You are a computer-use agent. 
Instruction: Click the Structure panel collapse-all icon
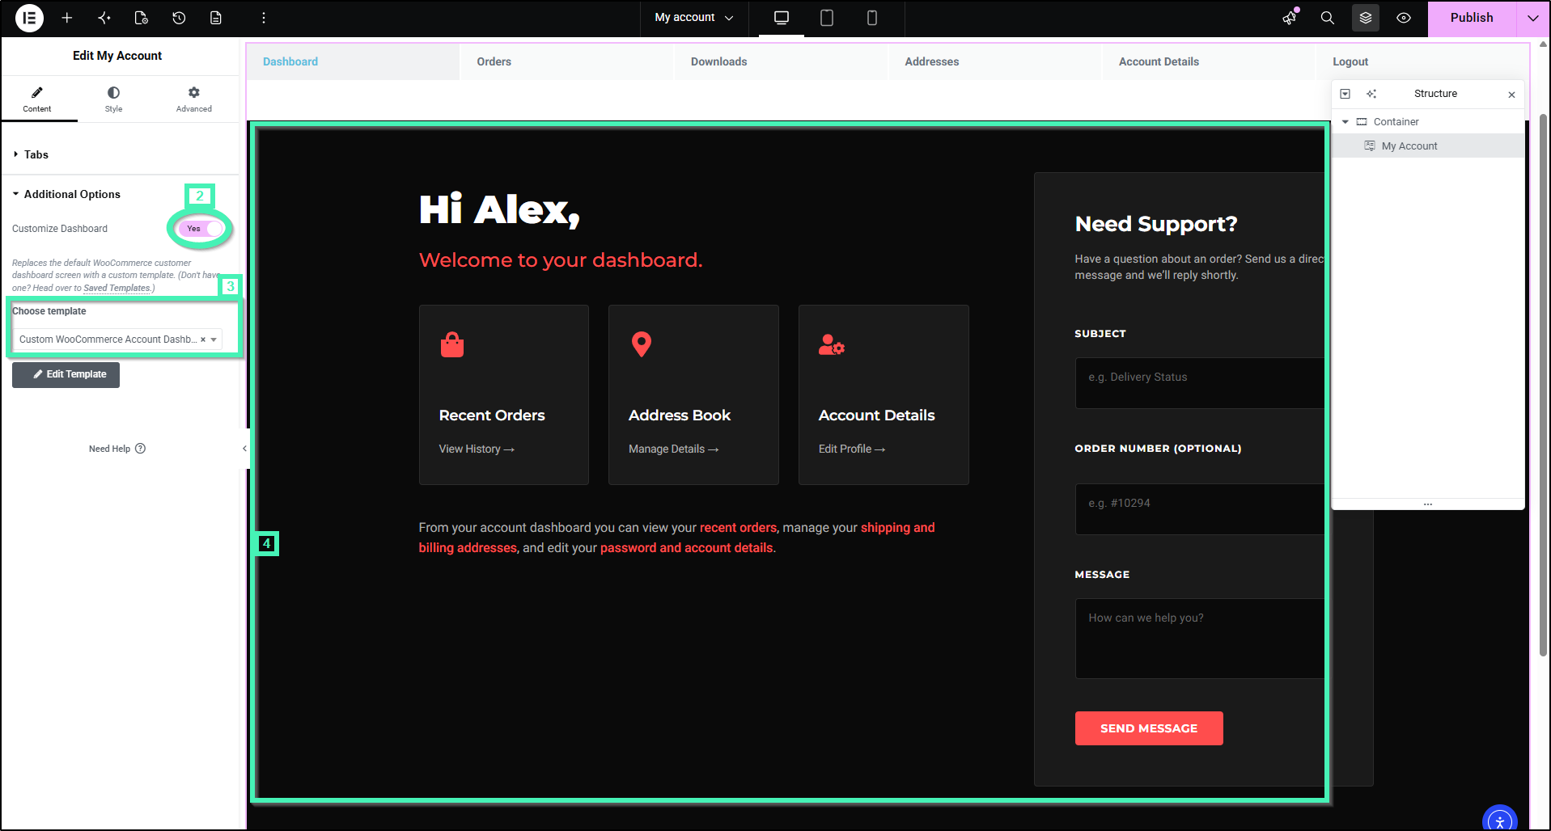(1345, 94)
